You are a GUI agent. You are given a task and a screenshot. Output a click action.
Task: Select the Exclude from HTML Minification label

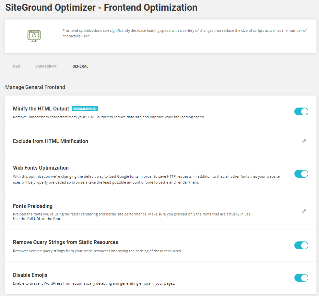coord(51,141)
